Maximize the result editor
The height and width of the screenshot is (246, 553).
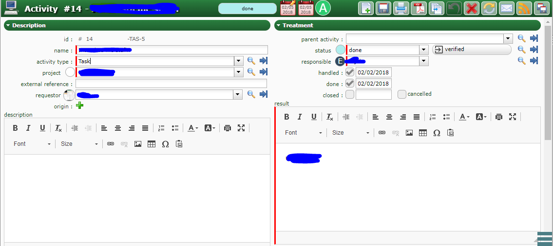pyautogui.click(x=513, y=117)
